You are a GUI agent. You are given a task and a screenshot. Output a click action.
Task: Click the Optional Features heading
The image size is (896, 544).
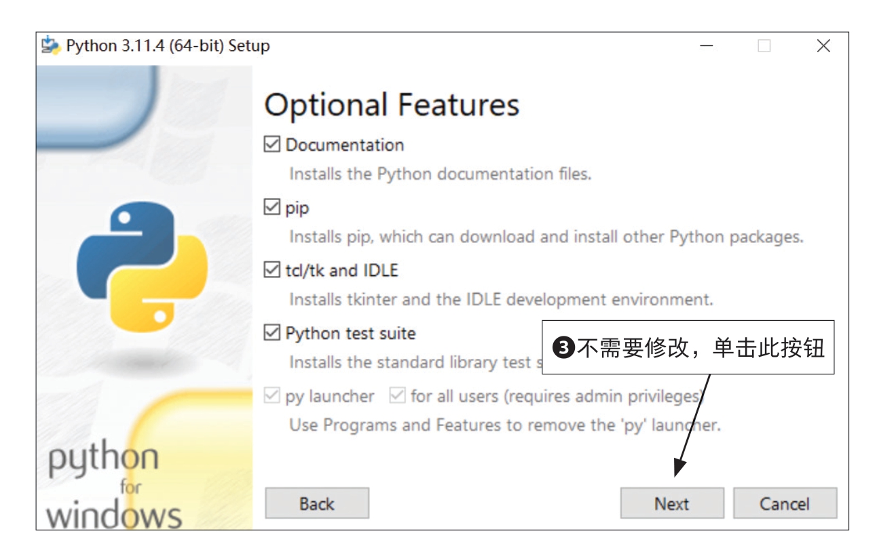[392, 106]
